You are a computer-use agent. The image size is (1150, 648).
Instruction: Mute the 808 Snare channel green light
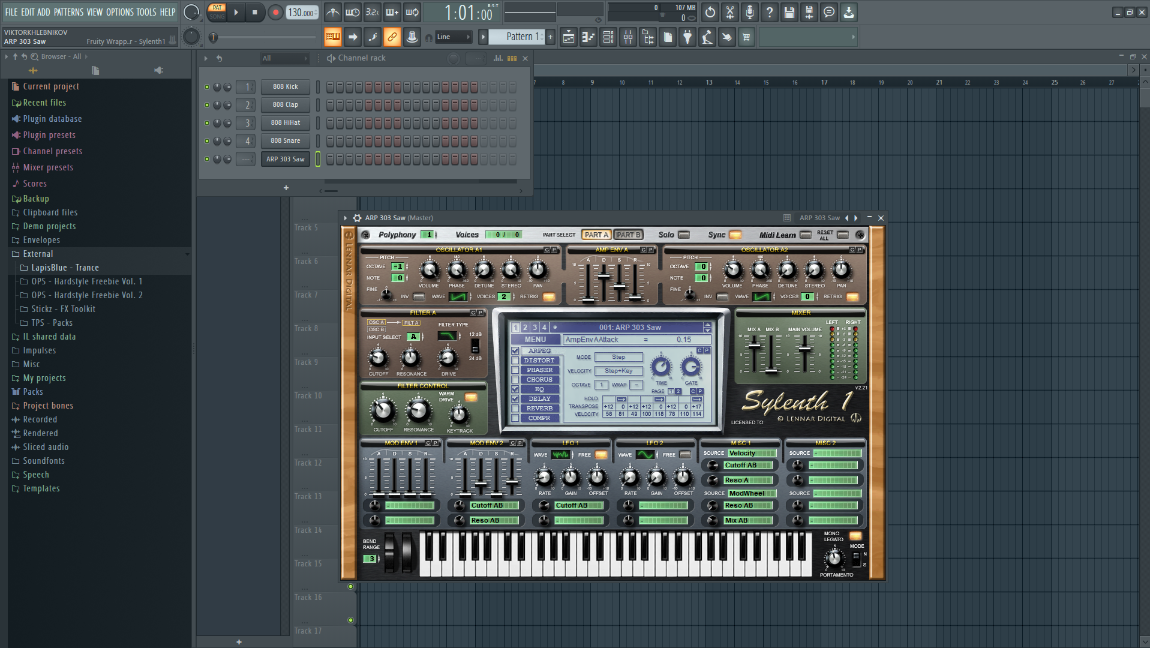click(207, 142)
